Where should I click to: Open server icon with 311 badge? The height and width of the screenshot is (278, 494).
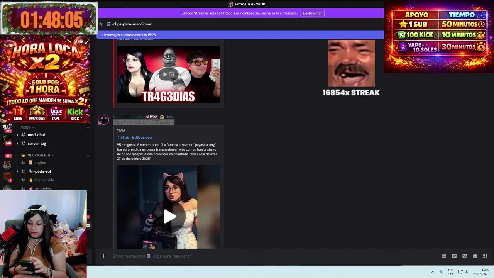(7, 153)
